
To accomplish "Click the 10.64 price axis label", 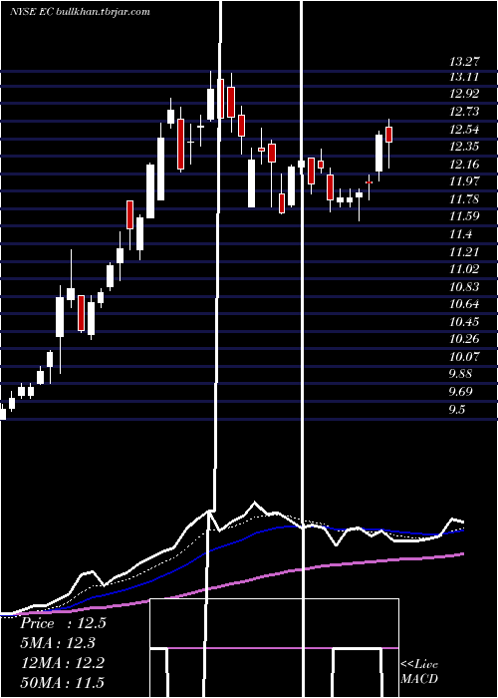I will tap(464, 304).
